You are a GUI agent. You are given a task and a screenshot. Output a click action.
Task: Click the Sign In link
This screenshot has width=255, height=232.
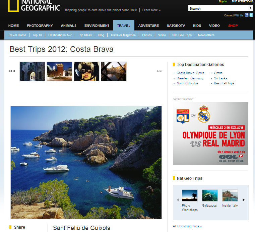(x=222, y=1)
